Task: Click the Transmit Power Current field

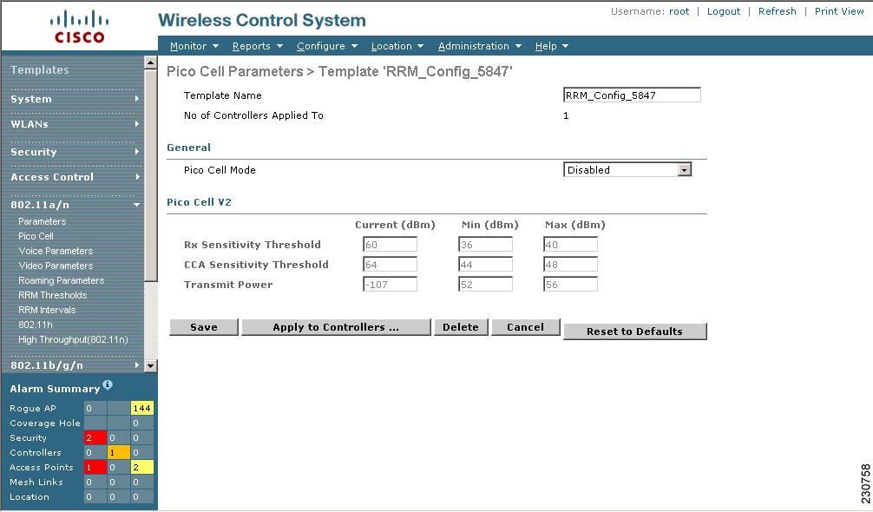Action: coord(390,285)
